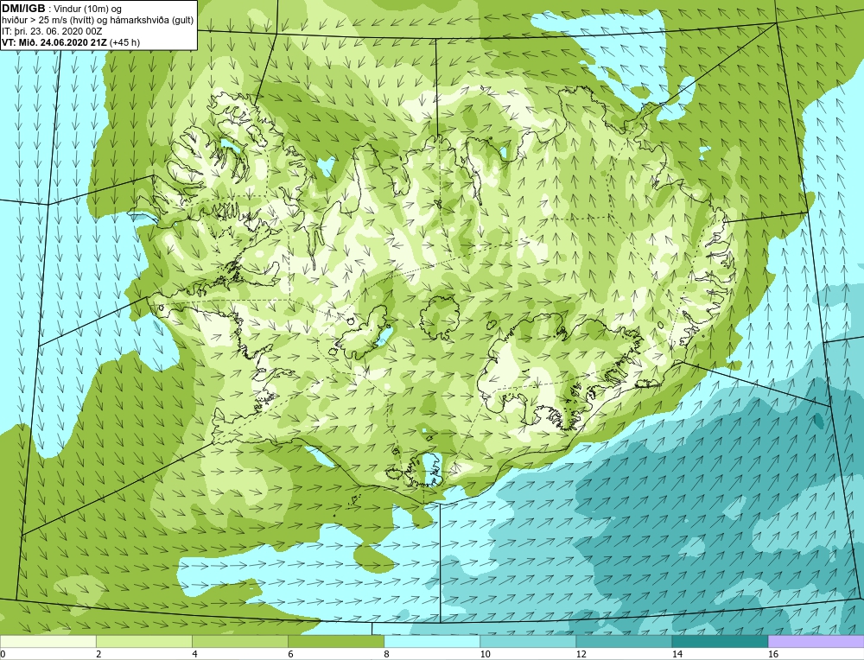Click the legend label '8'
This screenshot has width=864, height=660.
(387, 655)
